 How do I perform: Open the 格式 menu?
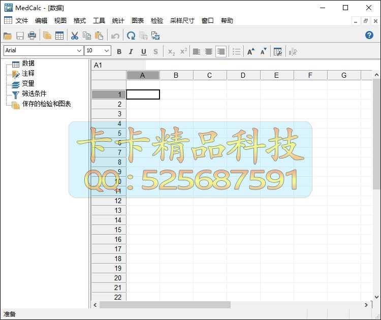pos(80,21)
